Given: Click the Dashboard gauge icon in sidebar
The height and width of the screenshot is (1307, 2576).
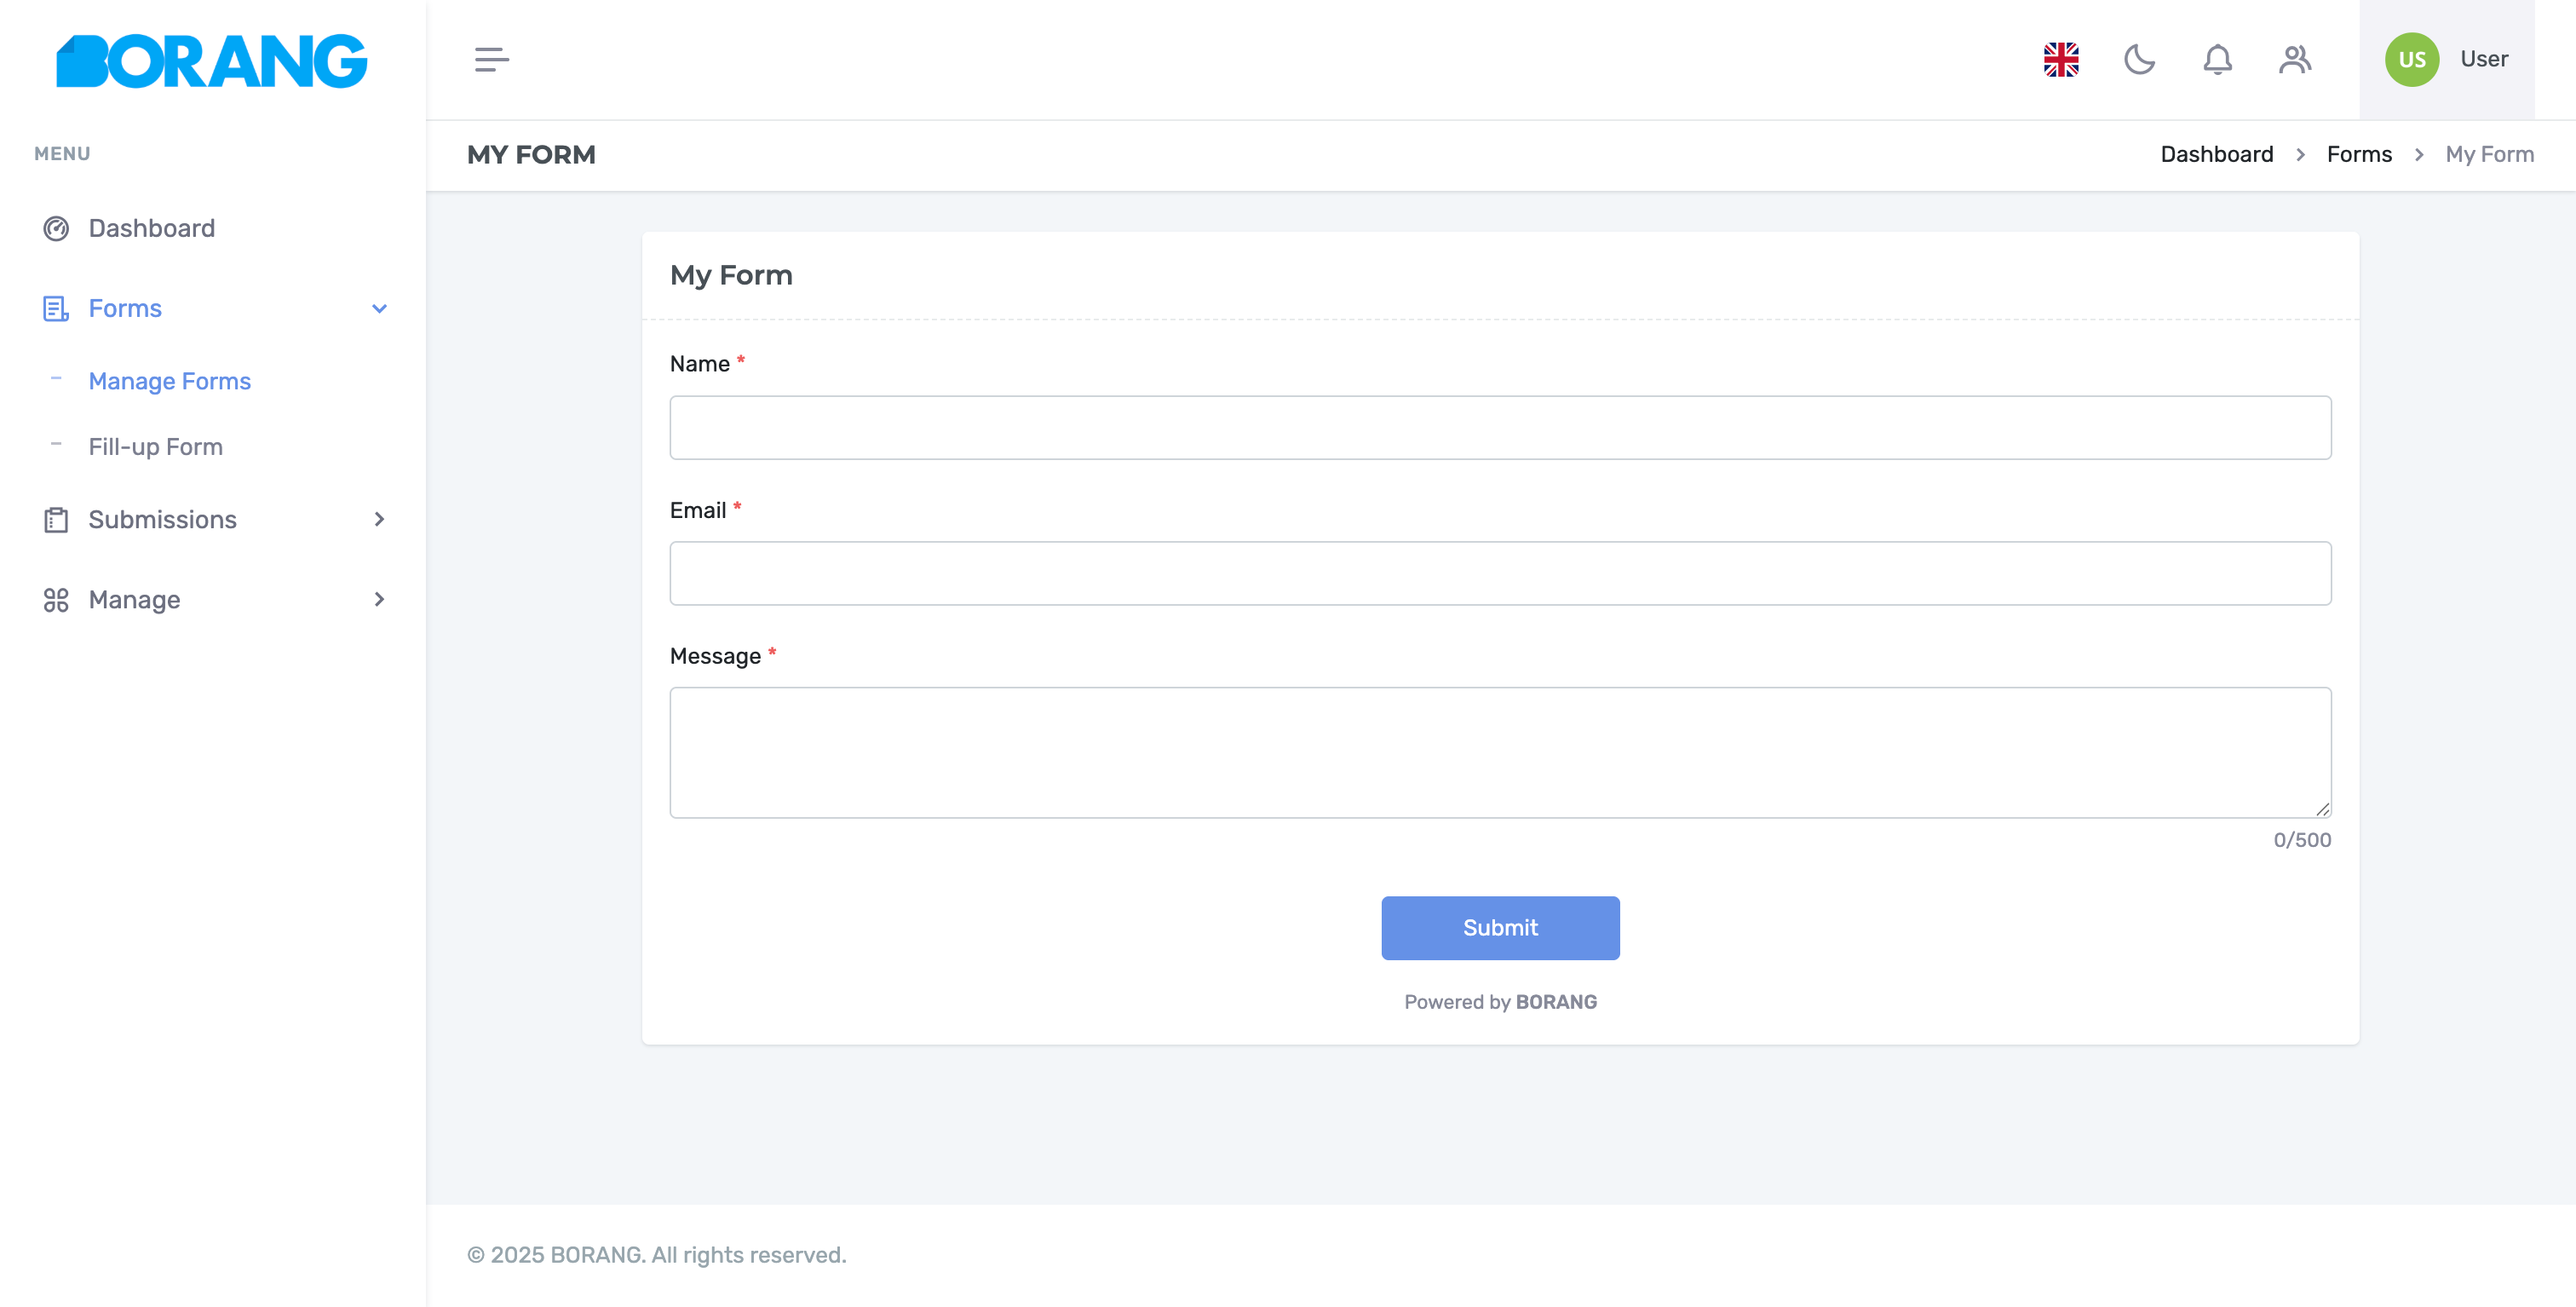Looking at the screenshot, I should pos(56,228).
